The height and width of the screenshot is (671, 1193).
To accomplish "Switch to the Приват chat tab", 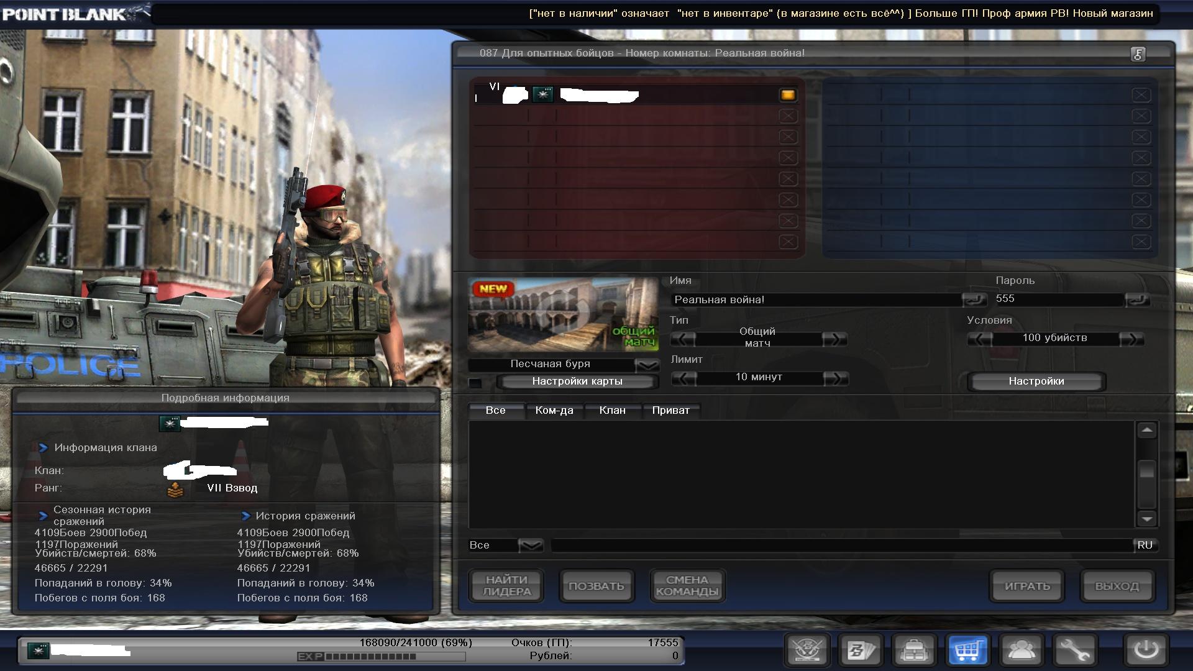I will 670,411.
